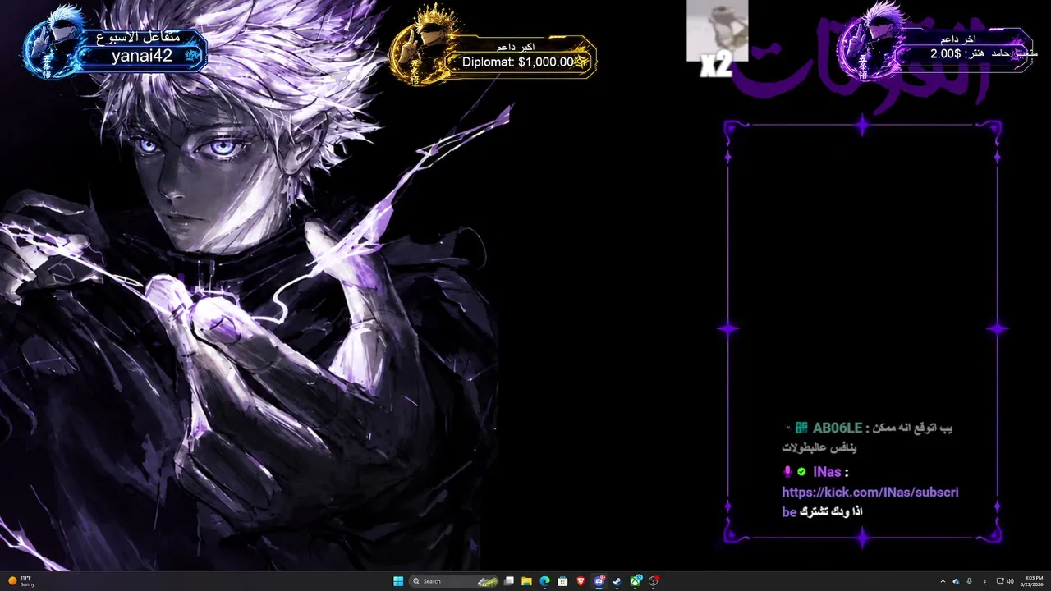The width and height of the screenshot is (1051, 591).
Task: Click the green verified badge beside INas
Action: pos(801,472)
